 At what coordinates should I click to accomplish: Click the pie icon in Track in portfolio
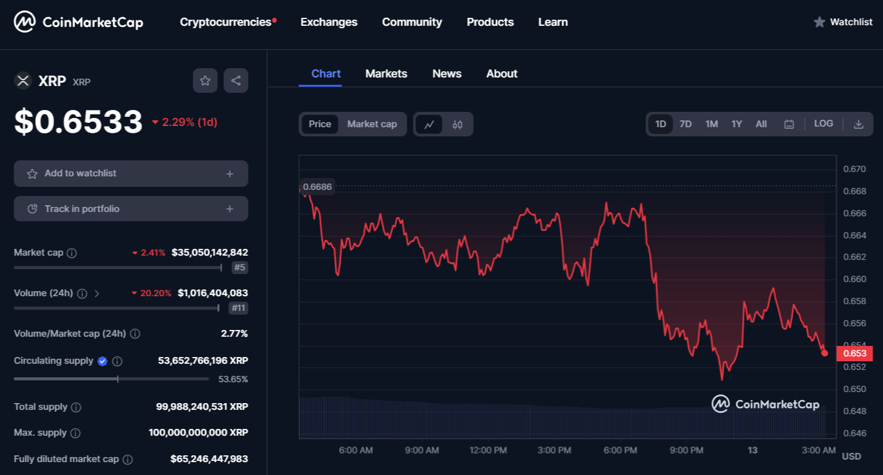(33, 209)
